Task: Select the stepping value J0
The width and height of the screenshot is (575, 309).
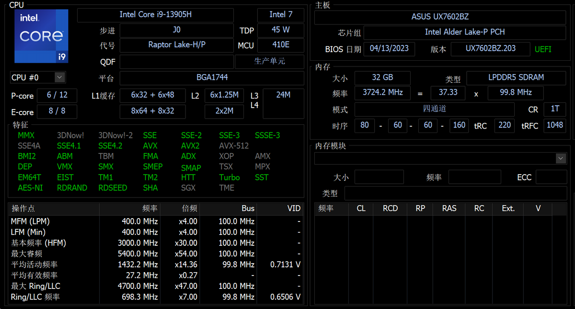Action: click(x=177, y=30)
